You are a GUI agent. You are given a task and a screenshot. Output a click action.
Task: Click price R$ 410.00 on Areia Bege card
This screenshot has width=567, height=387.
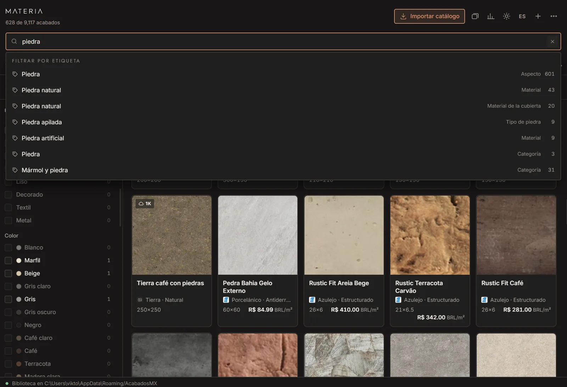[345, 309]
